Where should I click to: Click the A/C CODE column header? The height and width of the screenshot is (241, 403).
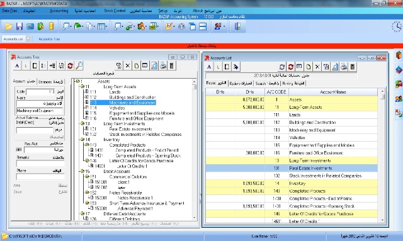tap(276, 92)
